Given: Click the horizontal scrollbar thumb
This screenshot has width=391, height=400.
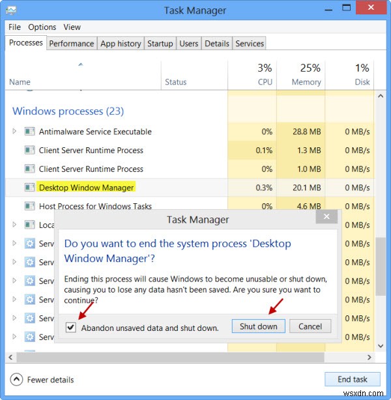Looking at the screenshot, I should point(170,357).
